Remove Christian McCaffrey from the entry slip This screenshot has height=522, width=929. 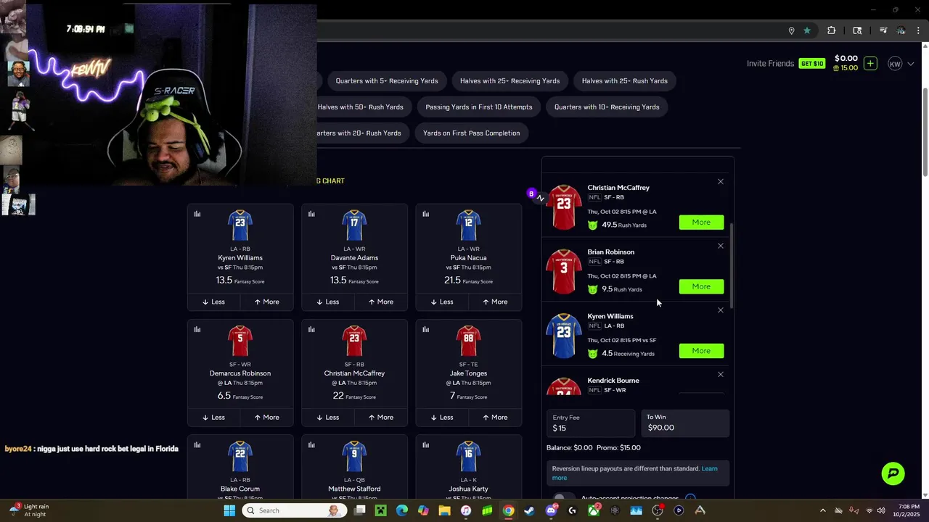point(721,181)
